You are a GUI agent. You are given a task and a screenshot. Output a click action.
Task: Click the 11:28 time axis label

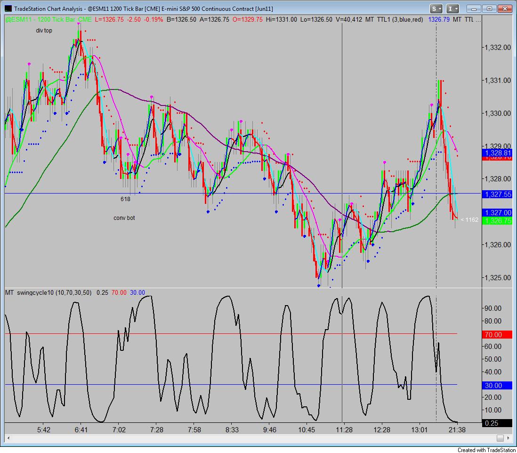pos(344,430)
